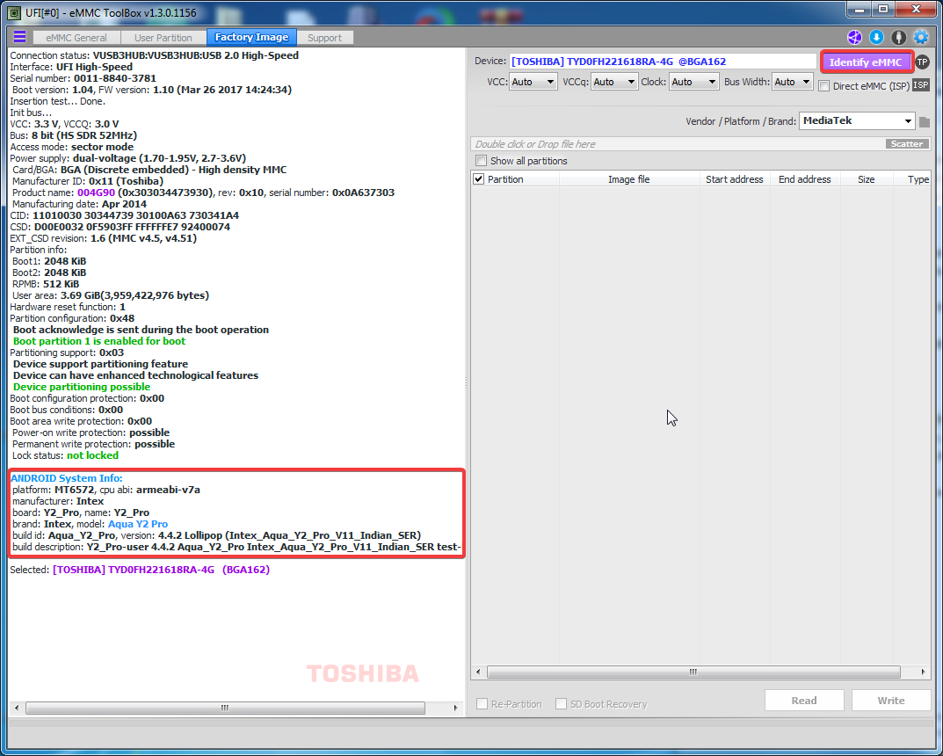Click the partition table scroll-left arrow
Image resolution: width=943 pixels, height=756 pixels.
click(478, 672)
